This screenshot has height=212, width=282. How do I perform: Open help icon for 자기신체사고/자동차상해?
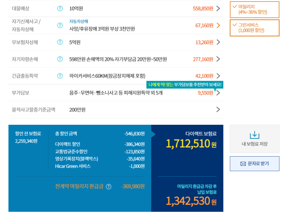(60, 25)
